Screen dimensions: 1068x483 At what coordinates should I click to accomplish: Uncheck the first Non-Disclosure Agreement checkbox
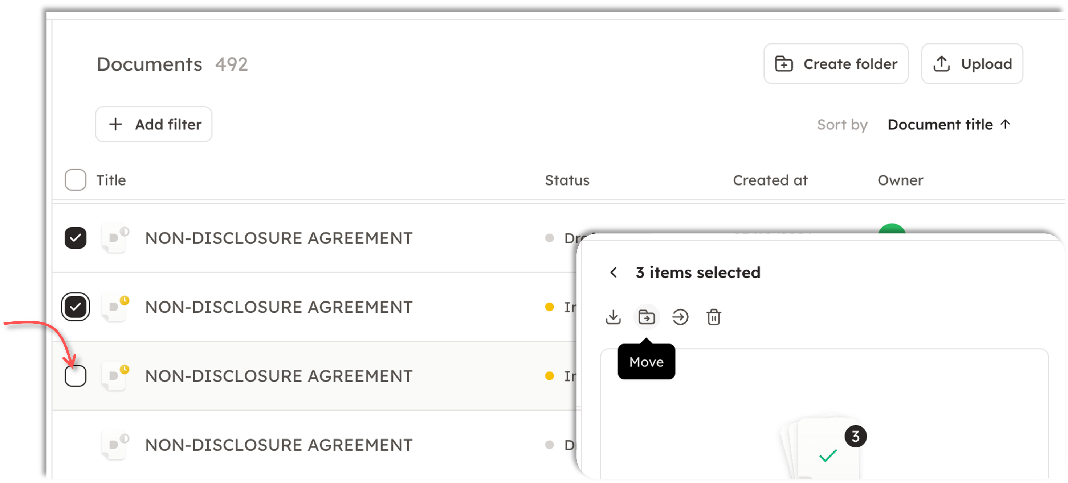[76, 238]
